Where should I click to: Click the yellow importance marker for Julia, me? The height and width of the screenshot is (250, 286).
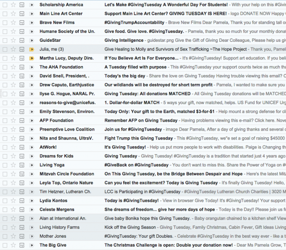32,49
